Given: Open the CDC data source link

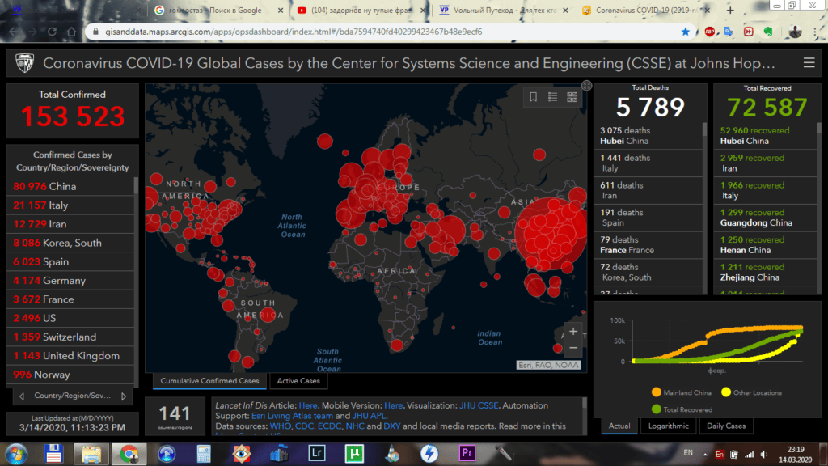Looking at the screenshot, I should tap(304, 426).
